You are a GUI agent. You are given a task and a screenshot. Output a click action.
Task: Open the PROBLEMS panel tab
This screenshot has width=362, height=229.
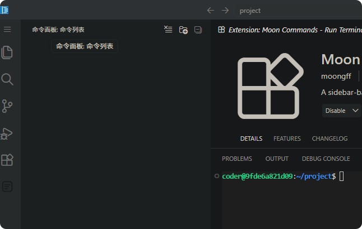(237, 159)
